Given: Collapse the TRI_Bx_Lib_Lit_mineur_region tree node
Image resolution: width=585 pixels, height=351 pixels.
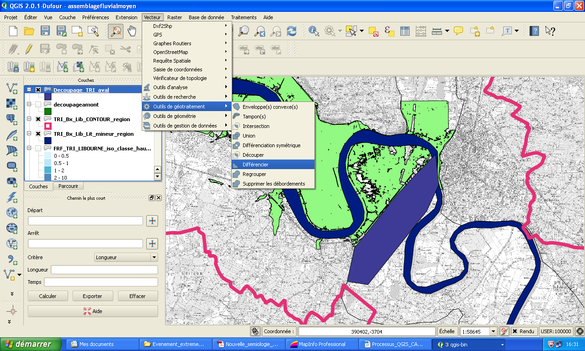Looking at the screenshot, I should 29,134.
